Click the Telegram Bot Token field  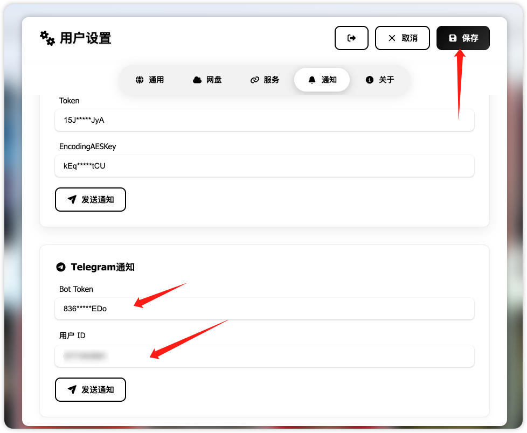(264, 309)
